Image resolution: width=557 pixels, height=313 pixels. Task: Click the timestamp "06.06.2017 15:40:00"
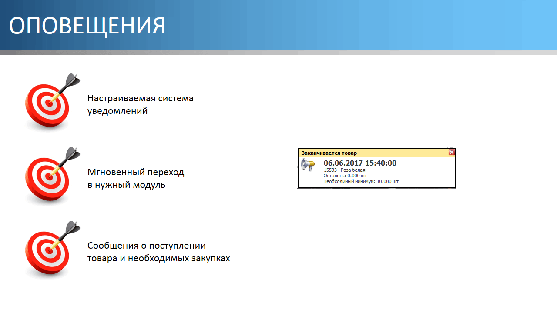tap(360, 163)
